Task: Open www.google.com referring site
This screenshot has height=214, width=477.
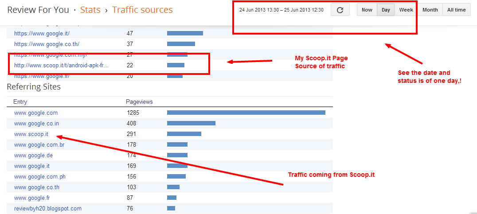Action: coord(36,113)
